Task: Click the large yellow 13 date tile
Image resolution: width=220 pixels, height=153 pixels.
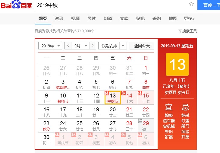Action: 177,65
